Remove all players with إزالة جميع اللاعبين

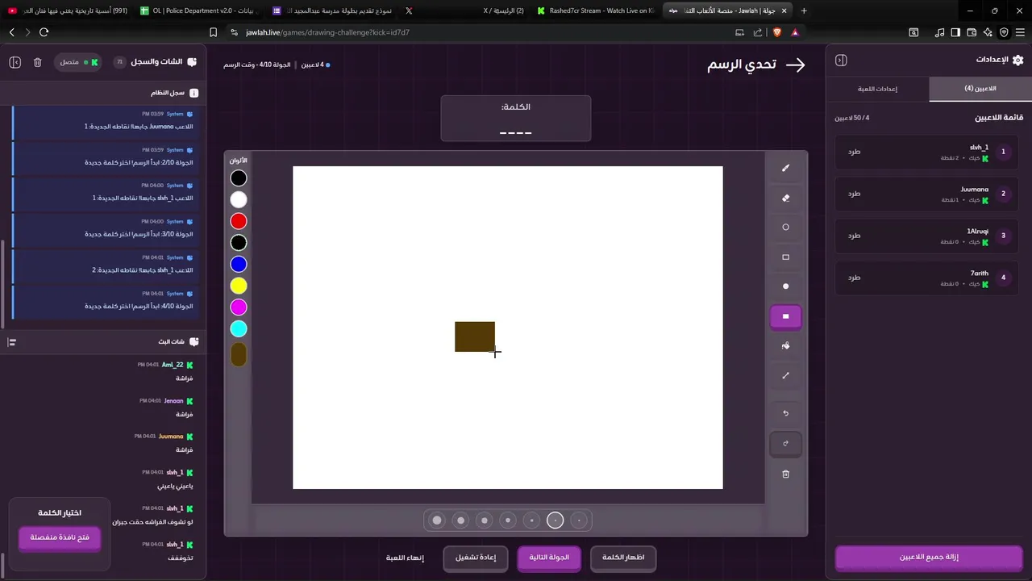point(929,557)
